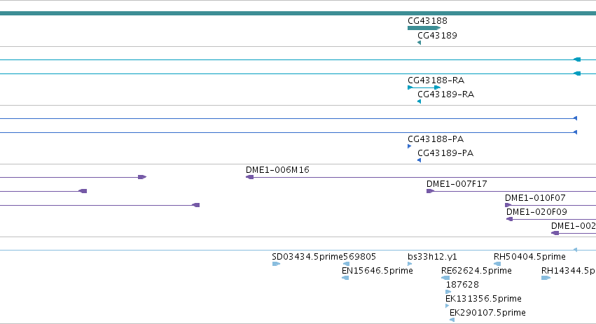Click the teal chromosome bar at the top

click(x=298, y=13)
